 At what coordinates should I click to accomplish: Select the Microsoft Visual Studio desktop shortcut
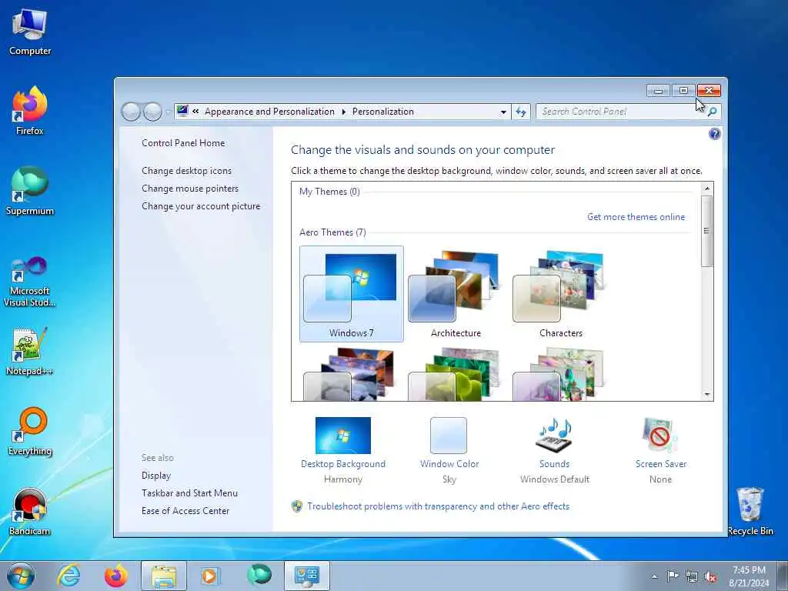30,282
